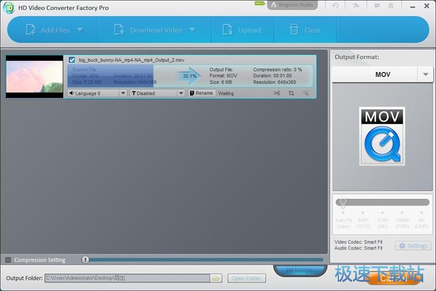This screenshot has width=436, height=291.
Task: Click the clip scissors icon
Action: point(276,93)
